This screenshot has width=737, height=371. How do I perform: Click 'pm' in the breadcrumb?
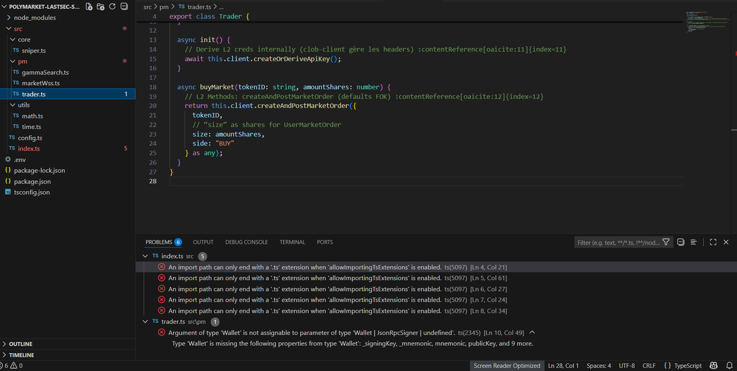click(164, 7)
